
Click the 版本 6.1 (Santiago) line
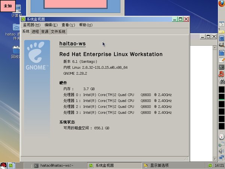pyautogui.click(x=80, y=62)
